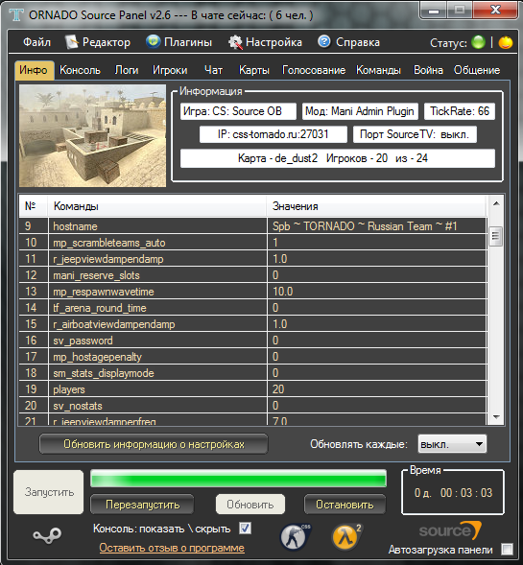Click the Команды column header
The width and height of the screenshot is (523, 565).
point(157,206)
